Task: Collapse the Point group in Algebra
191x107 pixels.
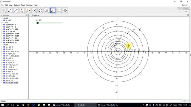Action: (x=1, y=45)
